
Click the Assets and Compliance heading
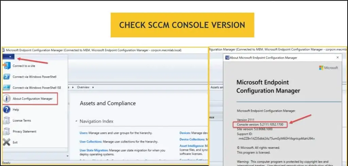[108, 103]
